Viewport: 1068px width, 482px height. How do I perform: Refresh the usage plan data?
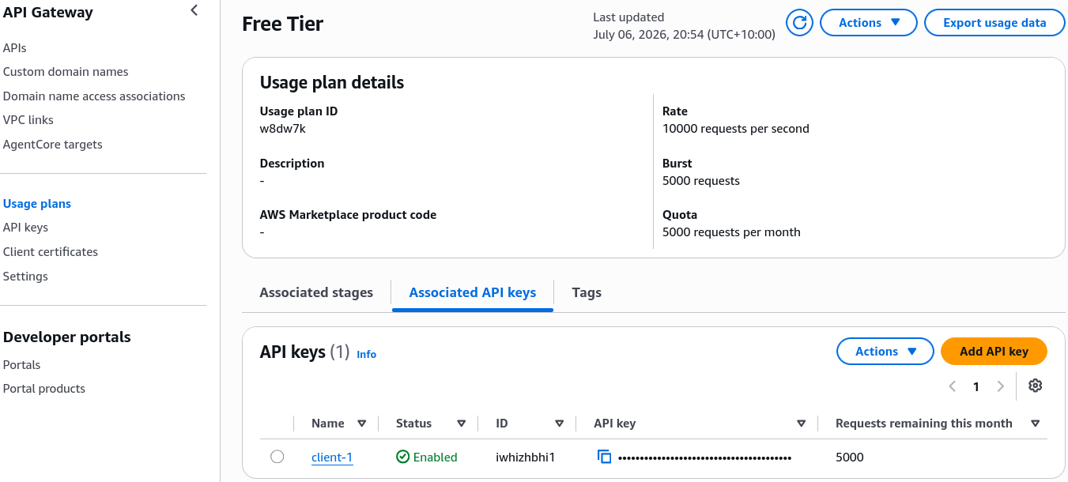[799, 23]
